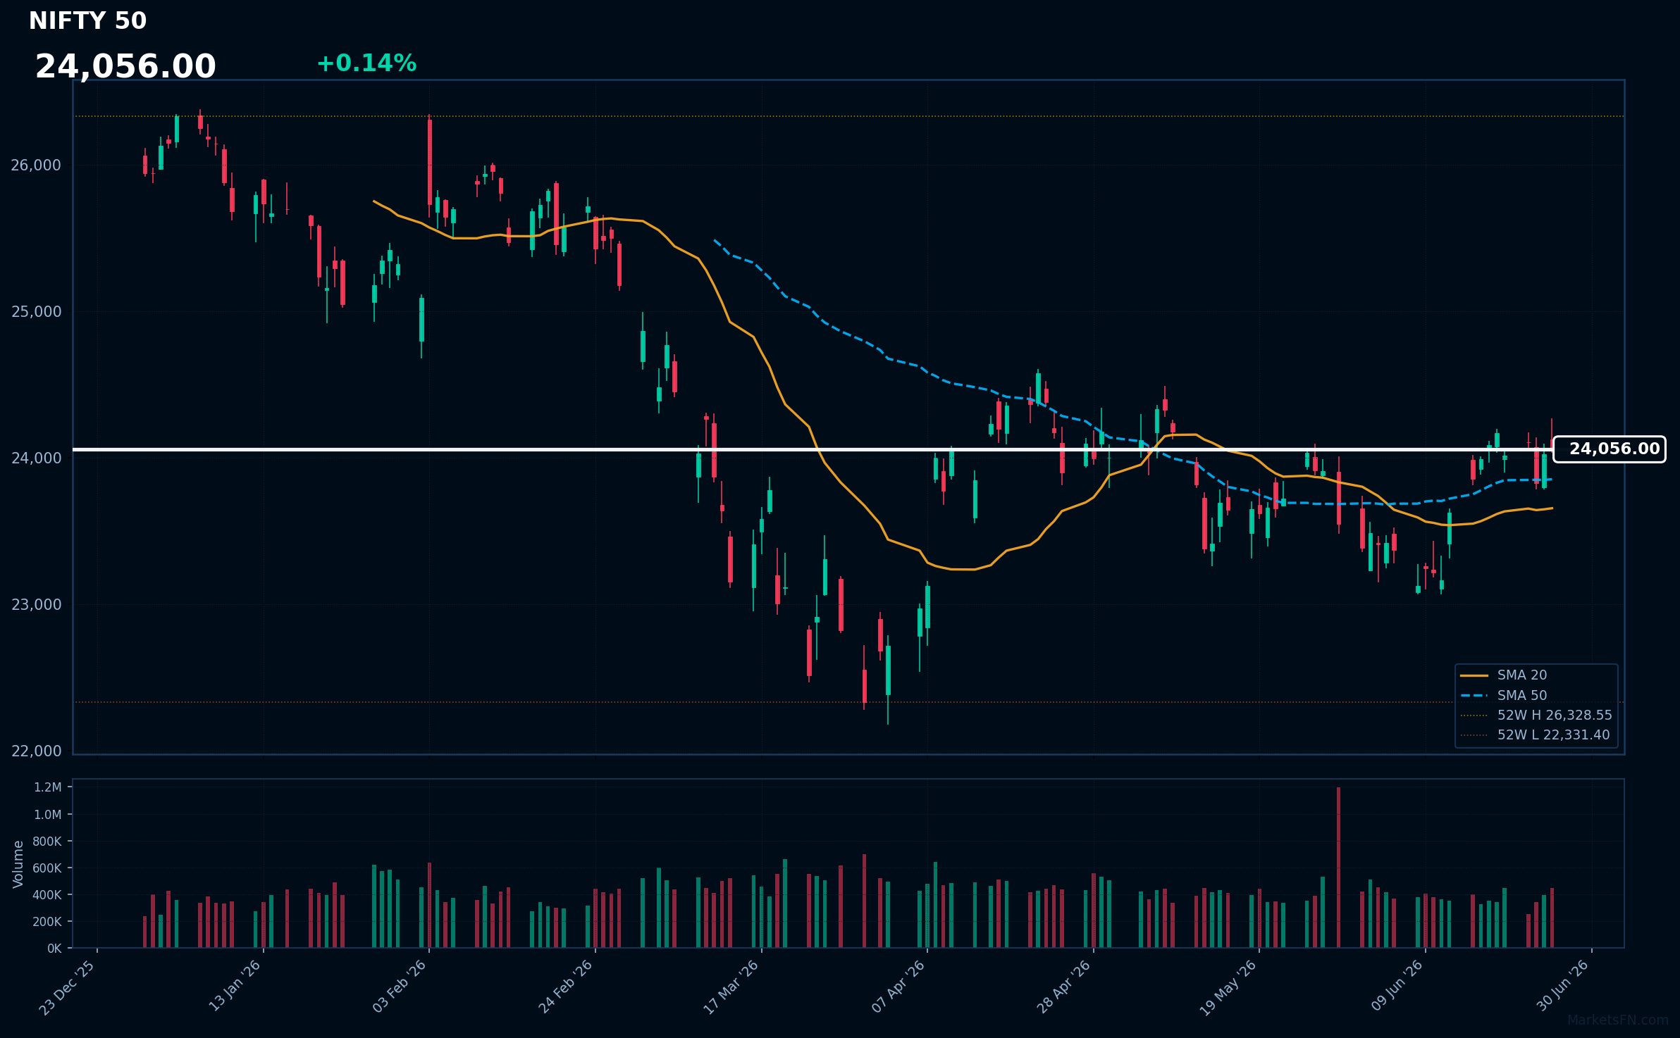Click the 22,000 price axis label
Screen dimensions: 1680x1038
click(x=36, y=751)
